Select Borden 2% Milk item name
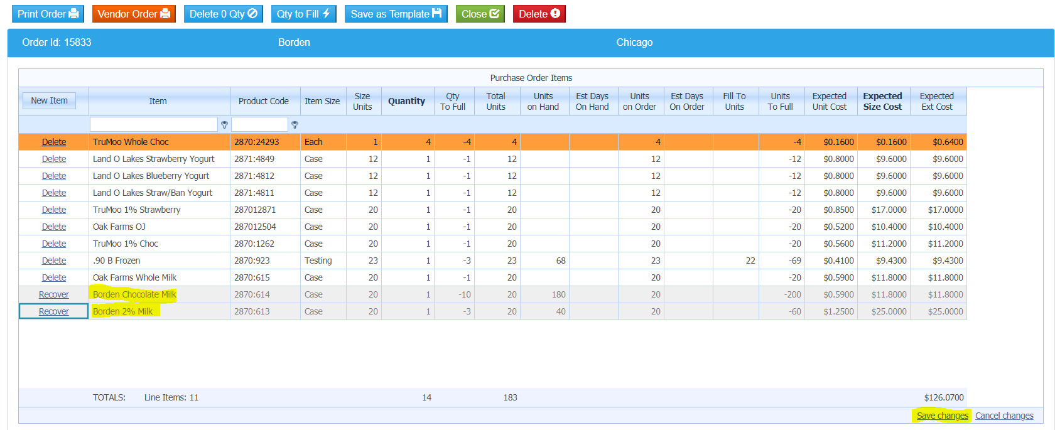 [122, 311]
